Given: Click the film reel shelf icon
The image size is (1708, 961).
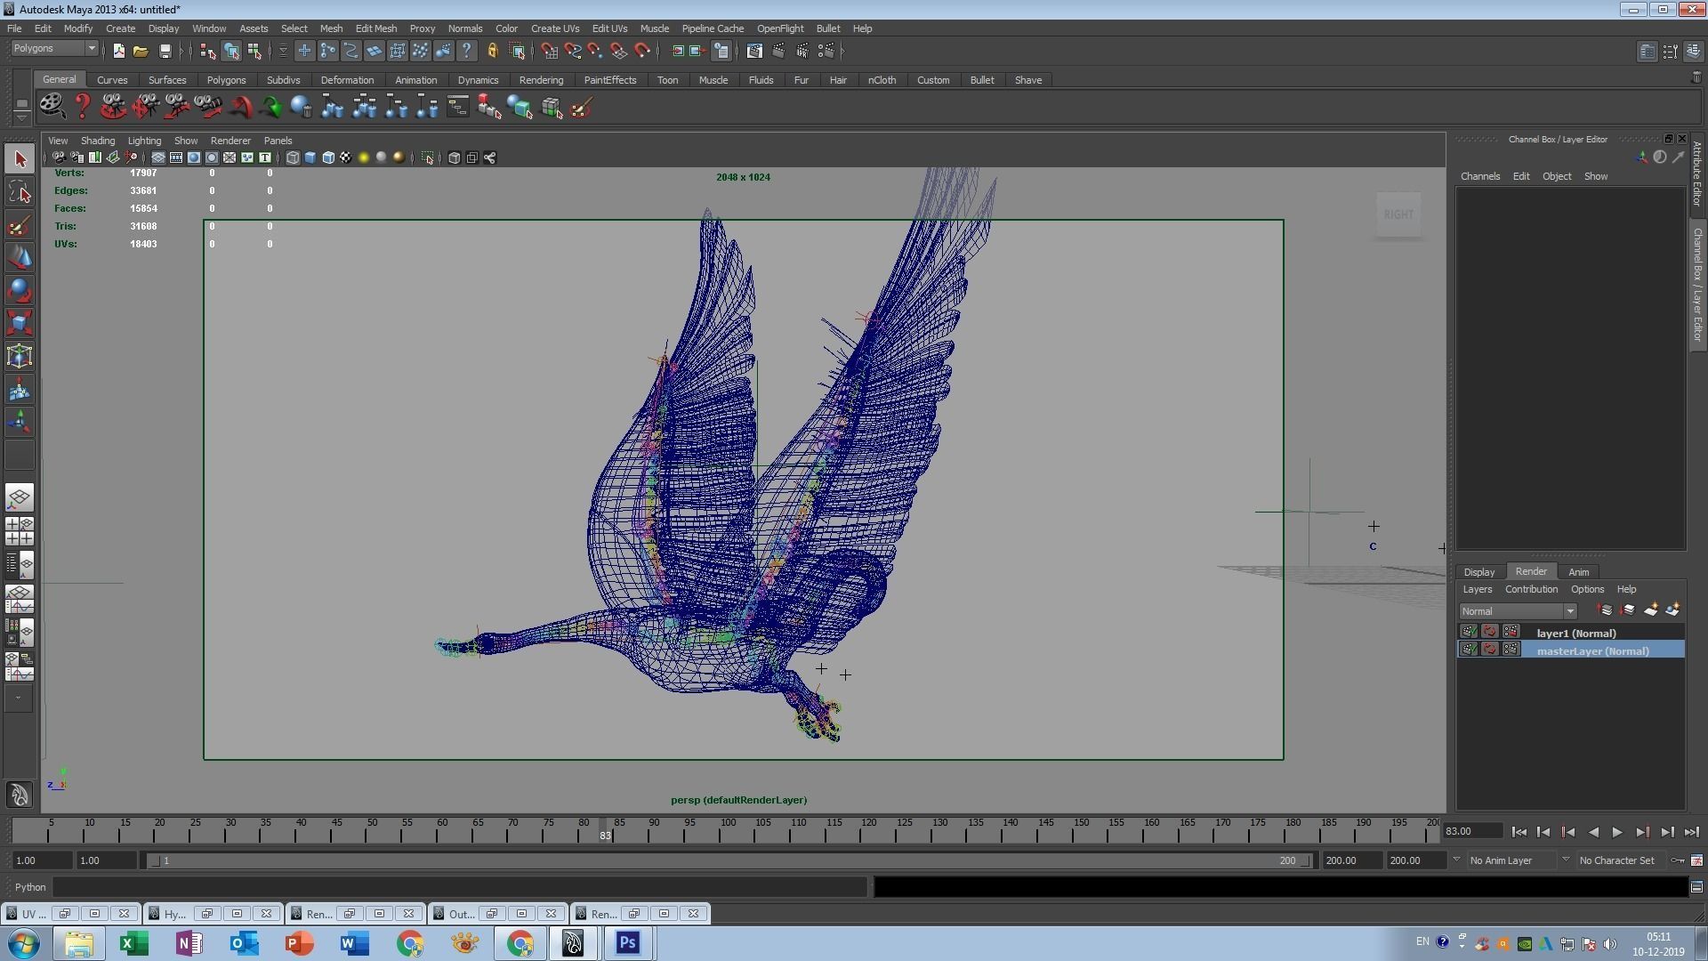Looking at the screenshot, I should point(52,108).
